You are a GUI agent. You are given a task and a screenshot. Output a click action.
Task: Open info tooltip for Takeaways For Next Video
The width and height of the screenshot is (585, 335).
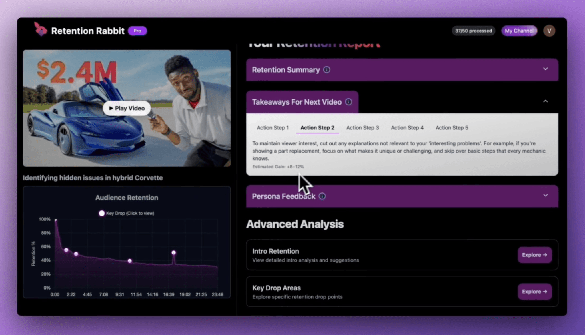(349, 101)
